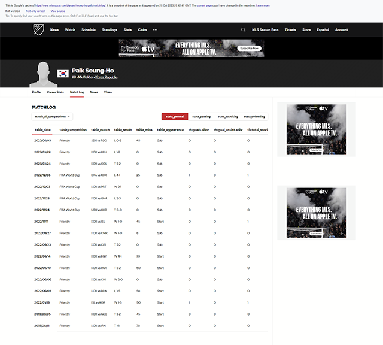
Task: Go to the Video tab
Action: tap(108, 92)
